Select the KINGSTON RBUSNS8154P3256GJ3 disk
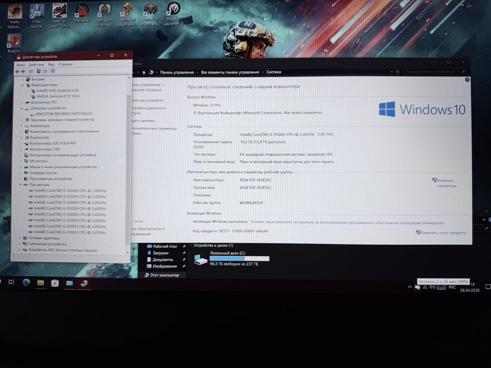 (61, 114)
